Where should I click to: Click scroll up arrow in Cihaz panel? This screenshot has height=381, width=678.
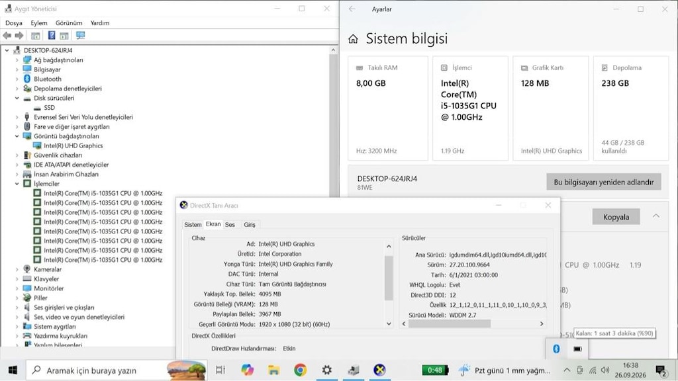click(x=389, y=246)
